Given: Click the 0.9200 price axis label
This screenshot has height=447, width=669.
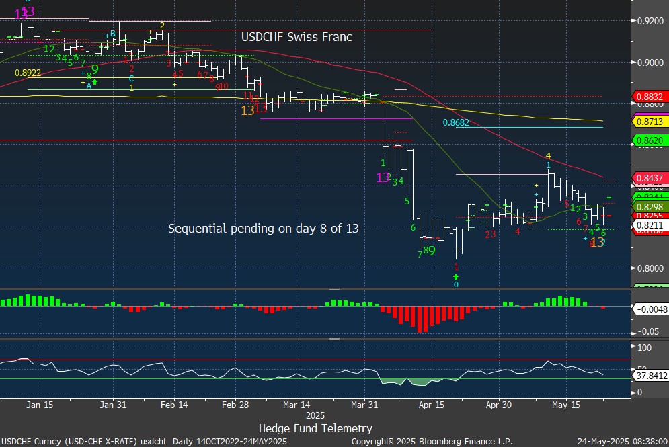Looking at the screenshot, I should click(651, 21).
